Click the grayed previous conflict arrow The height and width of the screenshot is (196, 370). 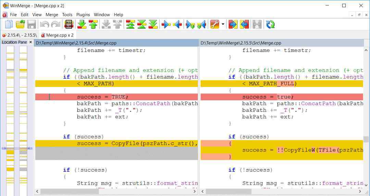point(117,25)
